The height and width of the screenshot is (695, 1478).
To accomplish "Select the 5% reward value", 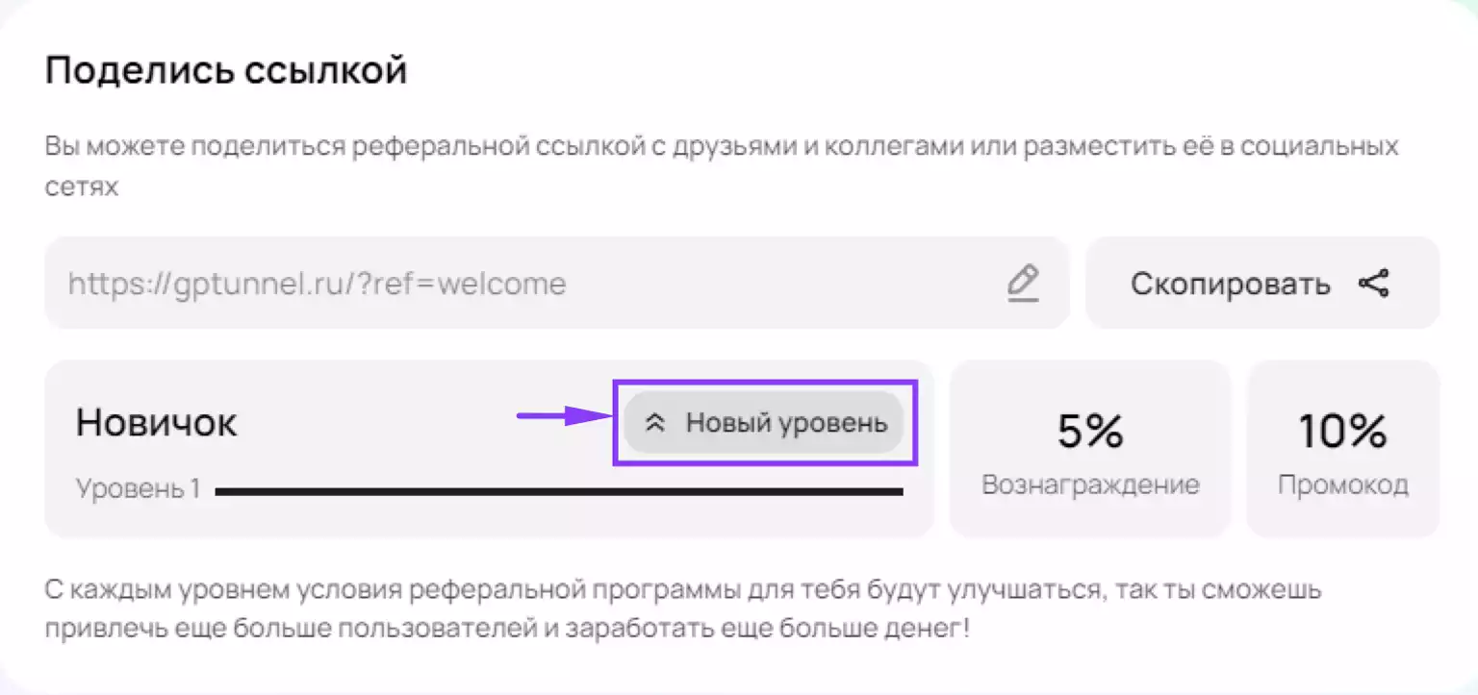I will point(1090,432).
